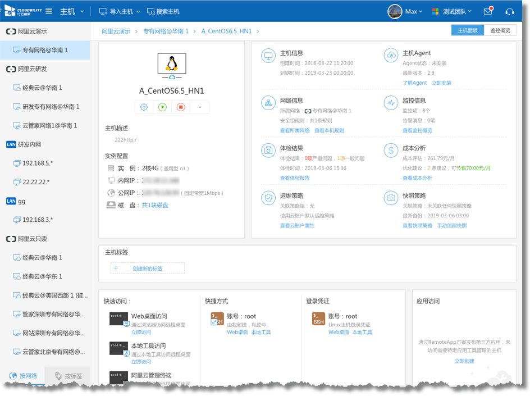Click the red stop host button

(x=181, y=107)
